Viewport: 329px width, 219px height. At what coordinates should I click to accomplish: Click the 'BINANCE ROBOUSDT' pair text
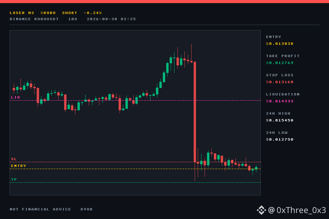[x=34, y=19]
